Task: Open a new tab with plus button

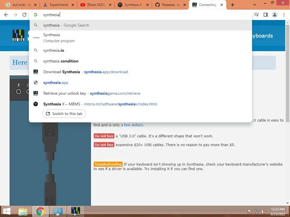Action: (233, 5)
